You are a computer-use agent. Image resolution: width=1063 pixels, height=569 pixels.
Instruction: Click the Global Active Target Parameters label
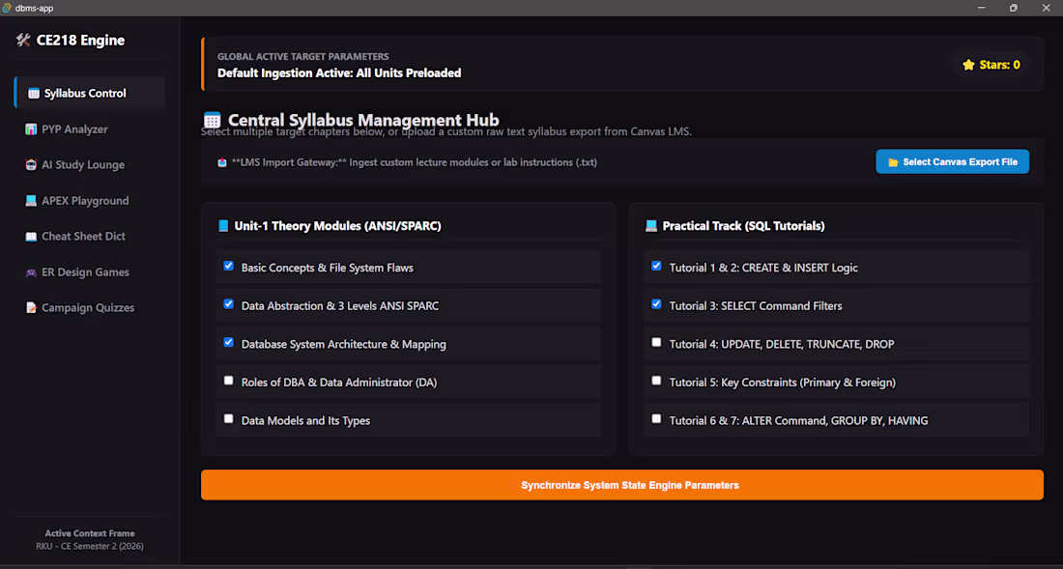coord(303,57)
